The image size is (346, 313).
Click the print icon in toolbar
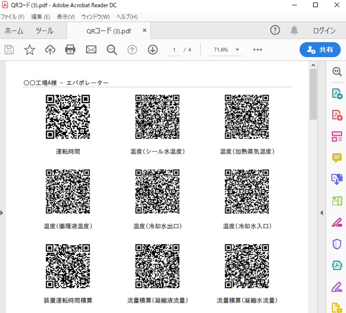click(70, 50)
